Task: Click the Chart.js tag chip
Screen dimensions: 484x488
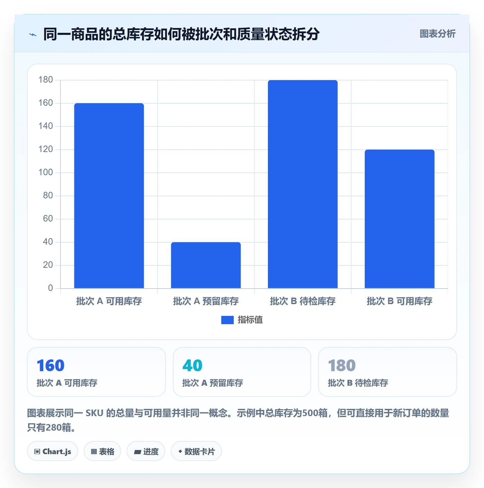Action: click(53, 451)
